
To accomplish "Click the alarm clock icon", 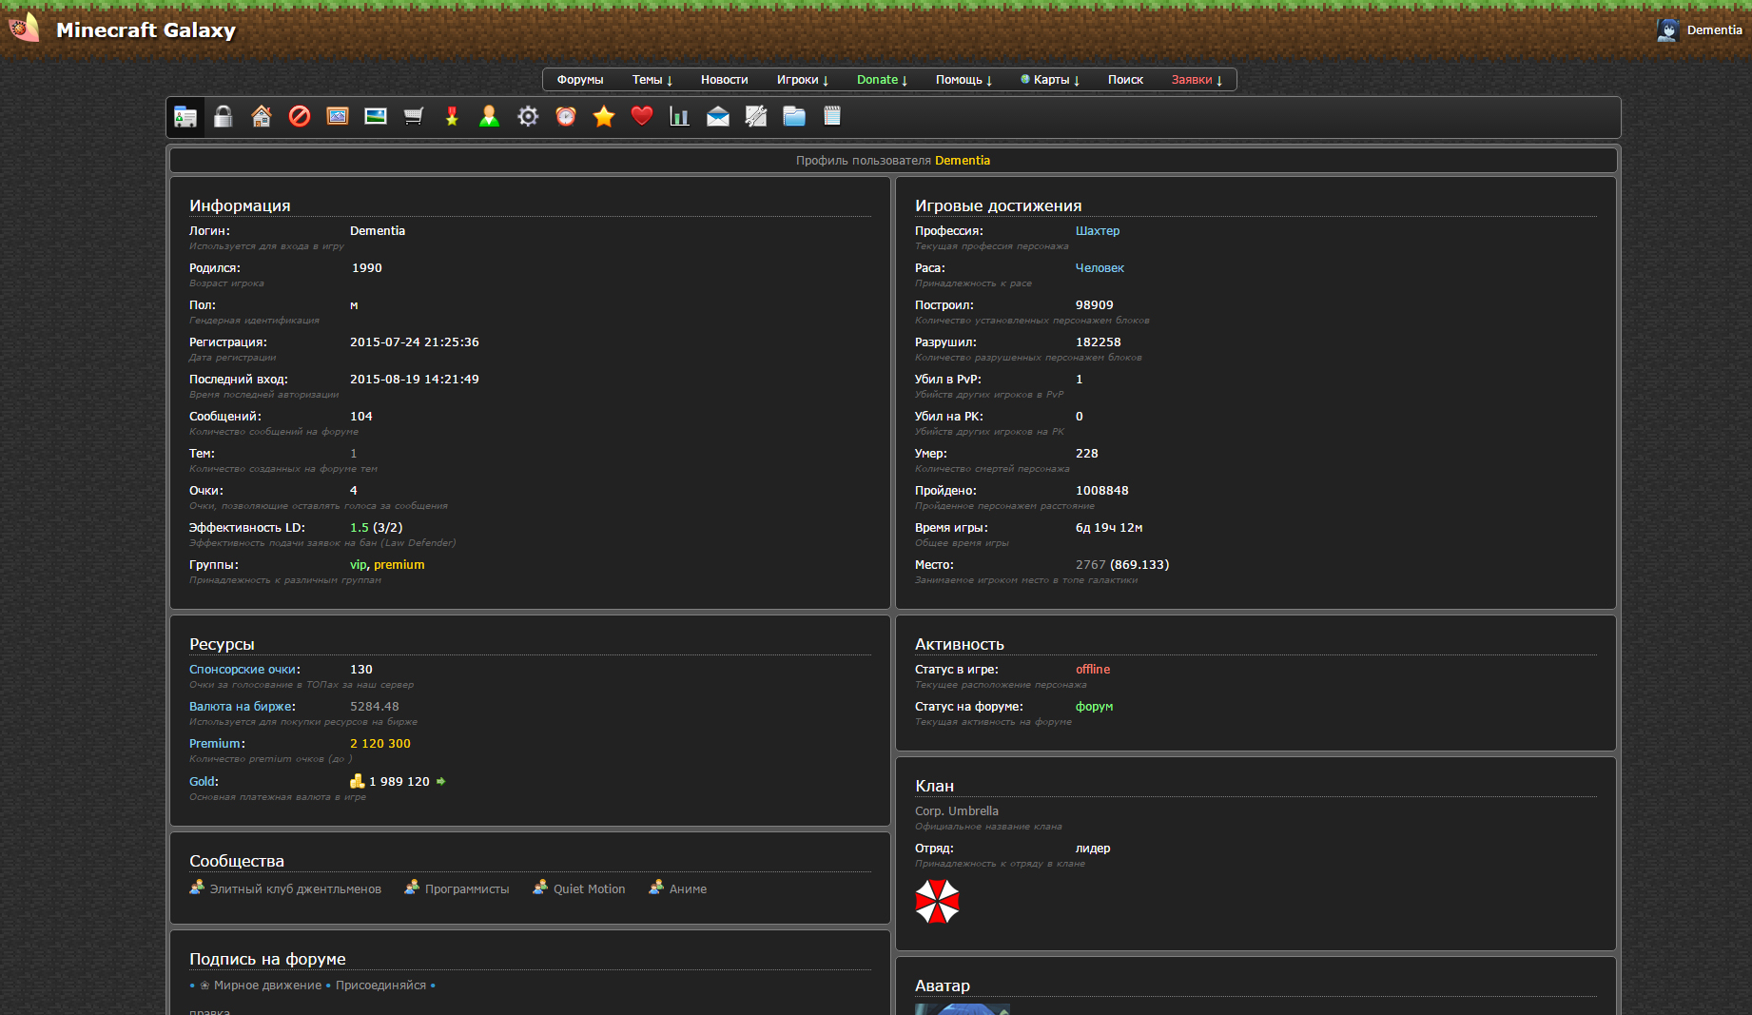I will (x=566, y=117).
